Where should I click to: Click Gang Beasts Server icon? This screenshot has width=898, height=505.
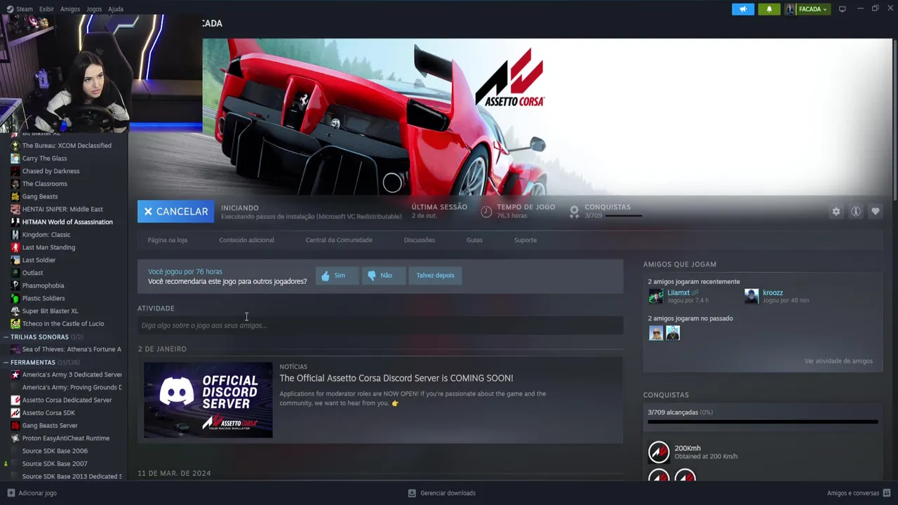(x=15, y=426)
